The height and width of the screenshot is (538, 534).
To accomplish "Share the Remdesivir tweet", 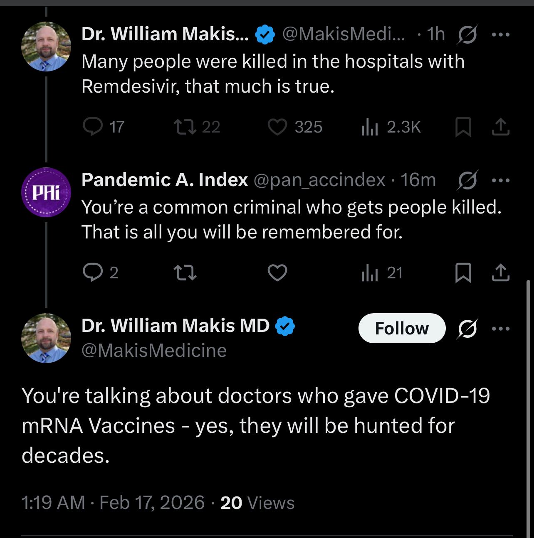I will click(x=500, y=127).
